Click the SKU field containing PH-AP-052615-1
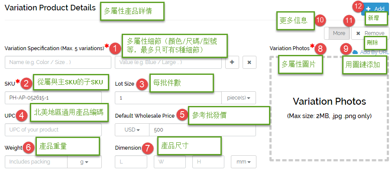Screen dimensions: 392x170 pos(53,98)
